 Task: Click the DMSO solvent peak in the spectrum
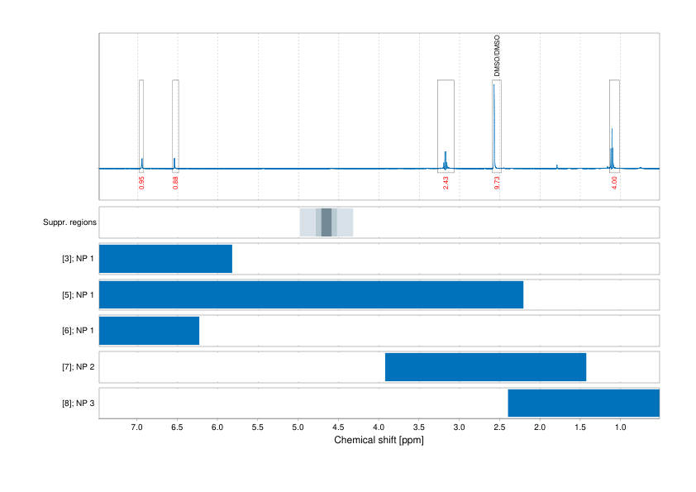pos(495,124)
